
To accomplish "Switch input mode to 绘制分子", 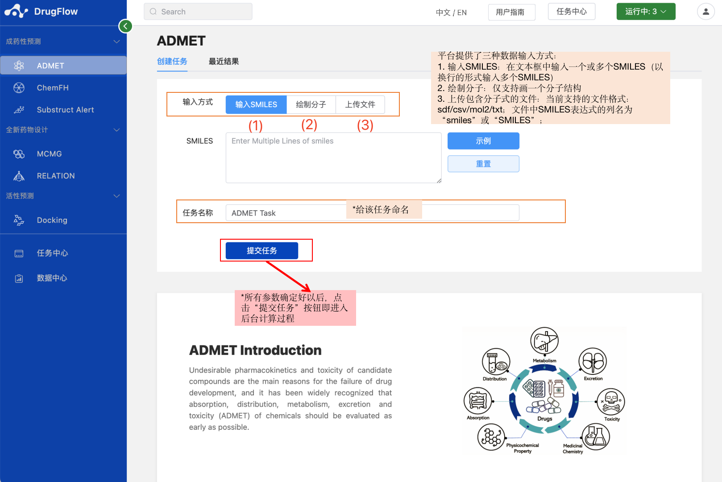I will click(311, 104).
